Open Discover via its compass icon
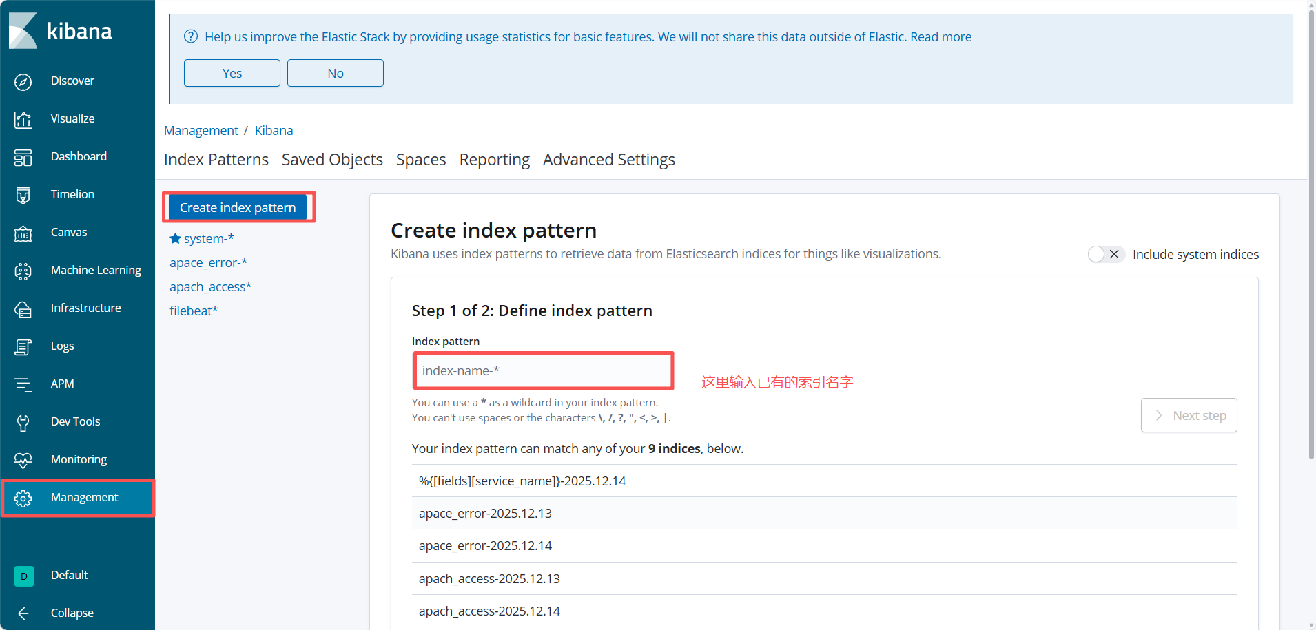The height and width of the screenshot is (630, 1316). 23,82
